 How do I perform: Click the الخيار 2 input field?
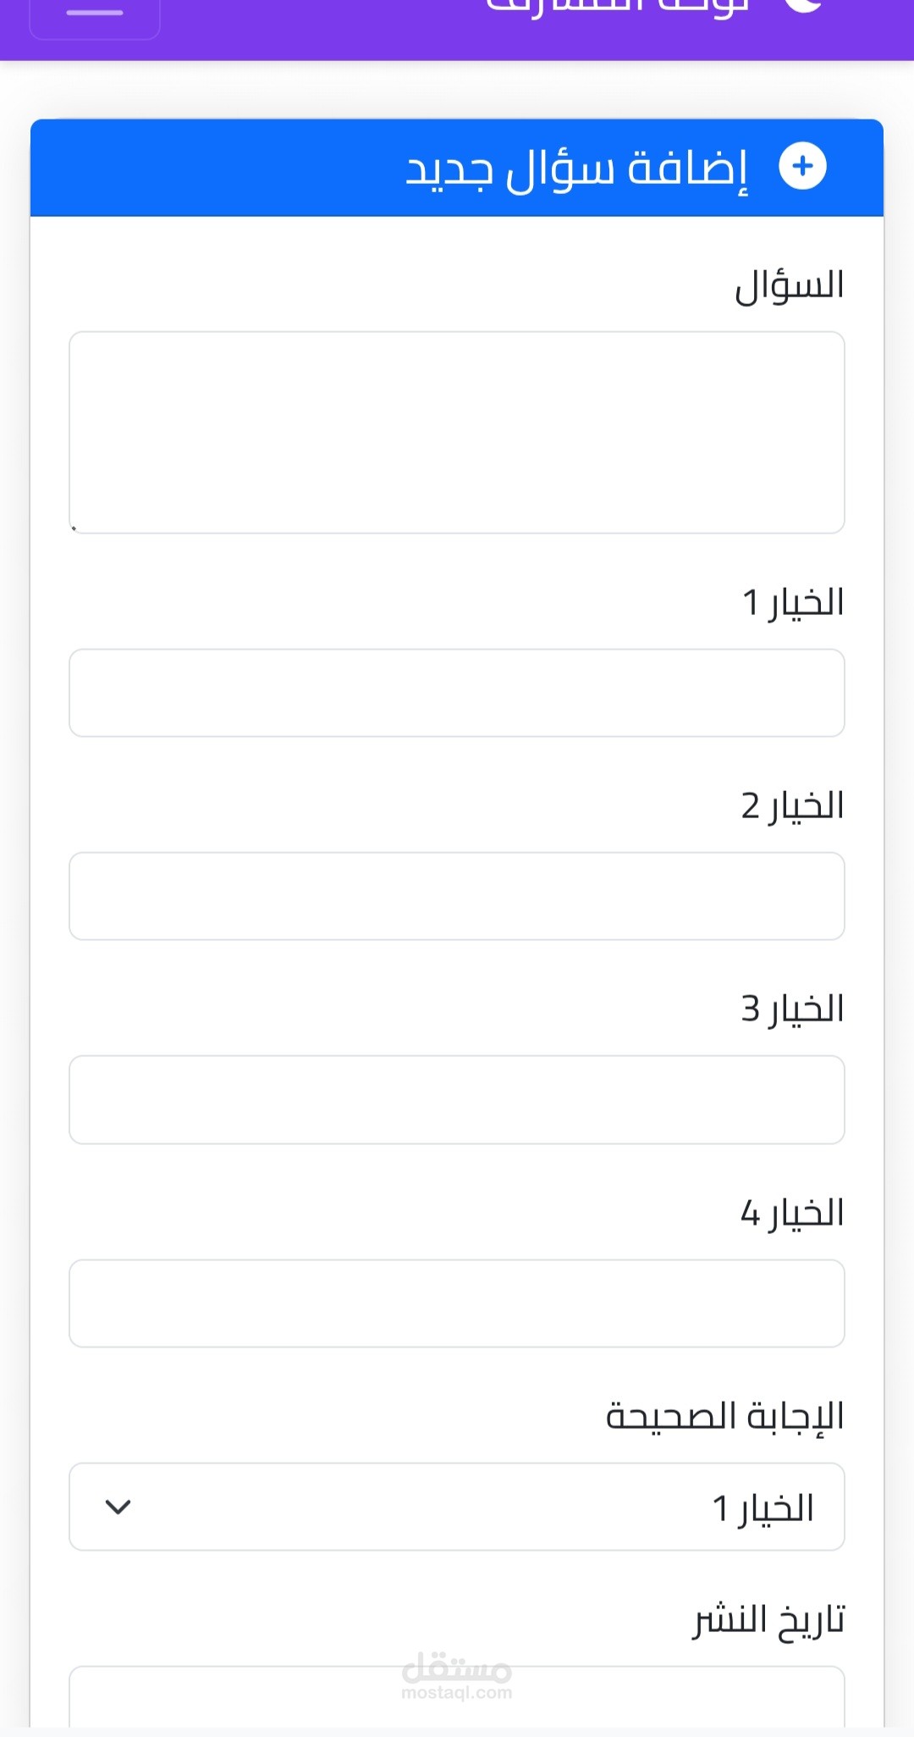pyautogui.click(x=457, y=896)
